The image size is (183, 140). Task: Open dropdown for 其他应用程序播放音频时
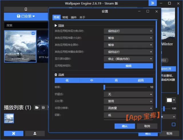[x=128, y=52]
